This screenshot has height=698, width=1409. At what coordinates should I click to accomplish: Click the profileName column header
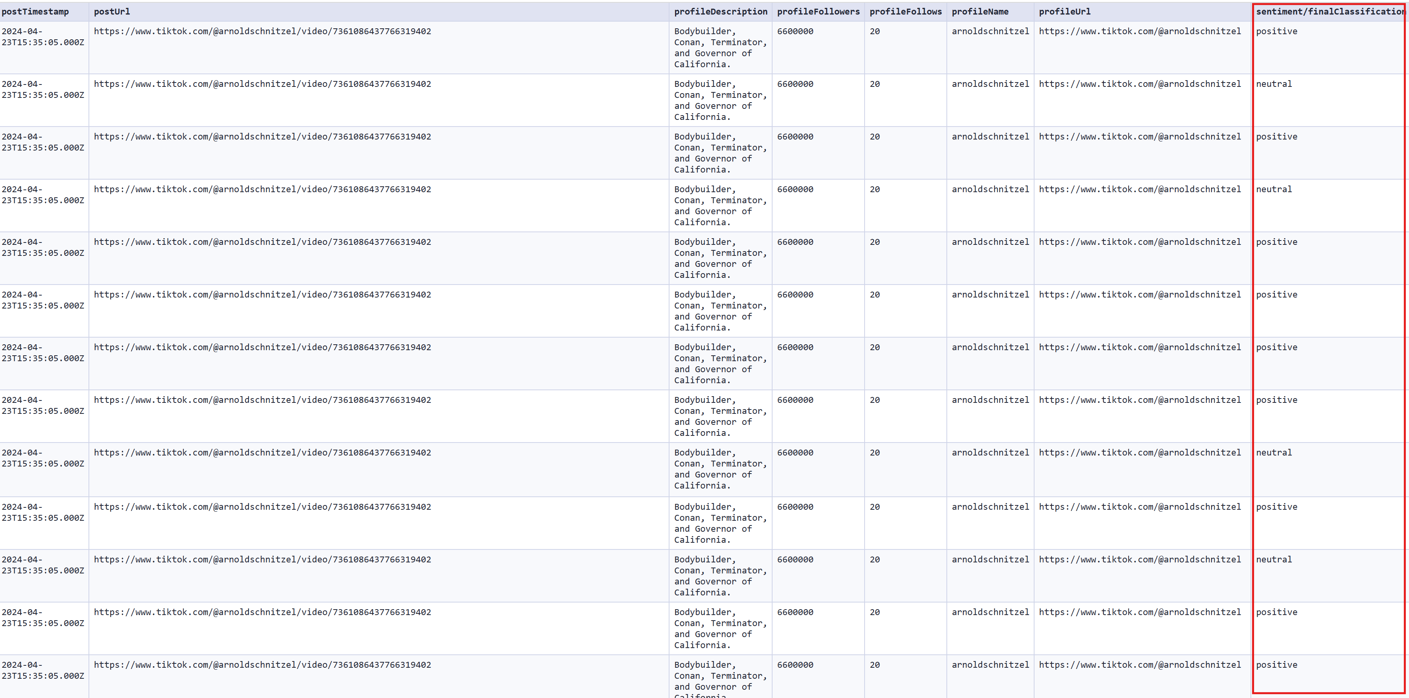click(979, 11)
